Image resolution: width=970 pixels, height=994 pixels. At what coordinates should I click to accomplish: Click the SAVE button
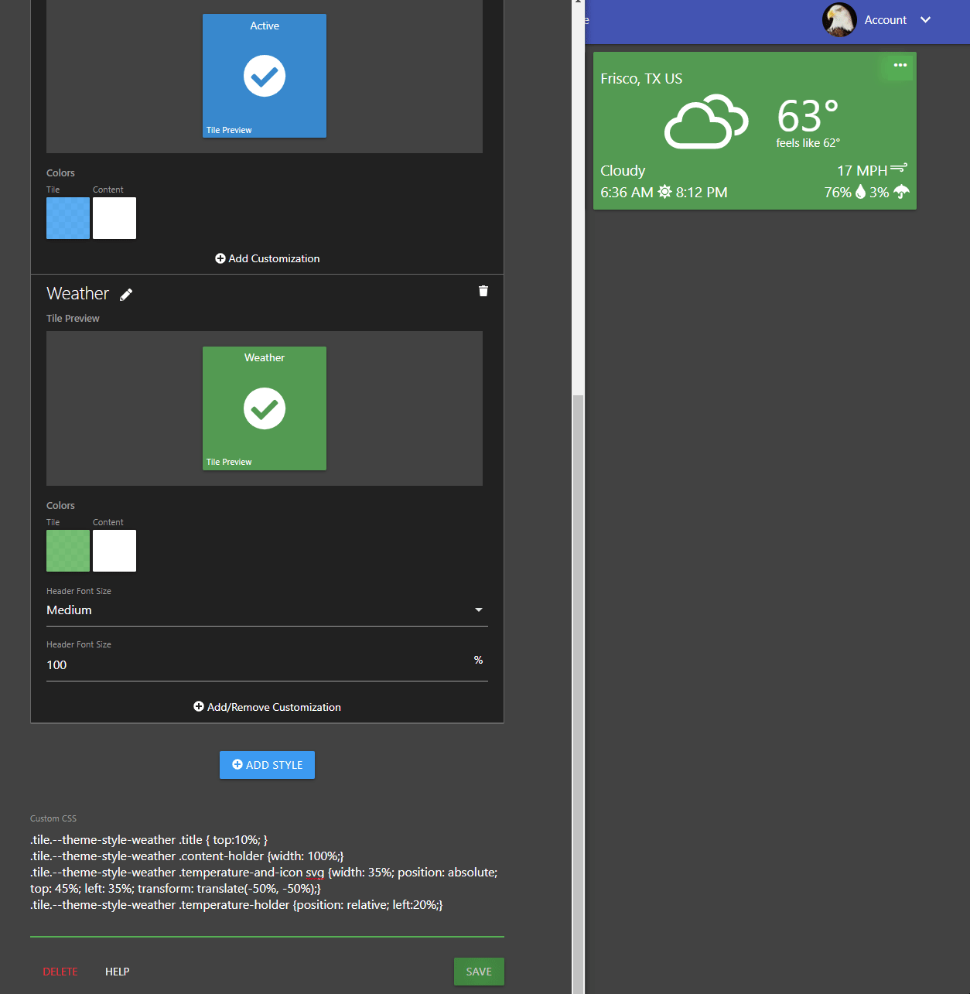coord(479,972)
